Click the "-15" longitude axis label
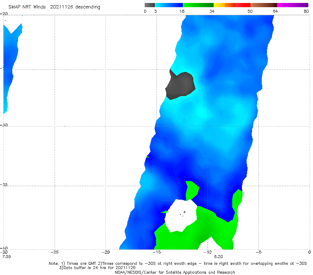 (x=156, y=252)
